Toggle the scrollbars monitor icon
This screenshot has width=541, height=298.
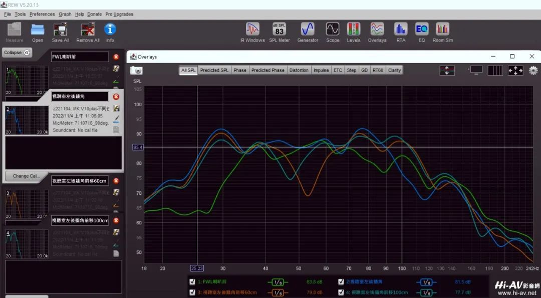pos(476,70)
